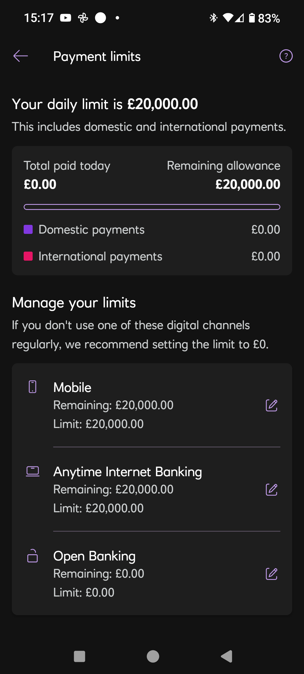Tap the Open Banking padlock icon
The height and width of the screenshot is (674, 304).
coord(33,556)
